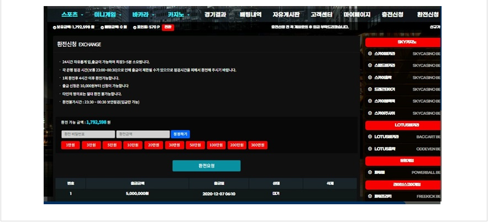Open the 카지노 dropdown menu

[180, 14]
